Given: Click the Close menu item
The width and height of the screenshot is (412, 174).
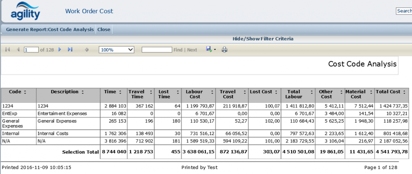Looking at the screenshot, I should [x=104, y=30].
